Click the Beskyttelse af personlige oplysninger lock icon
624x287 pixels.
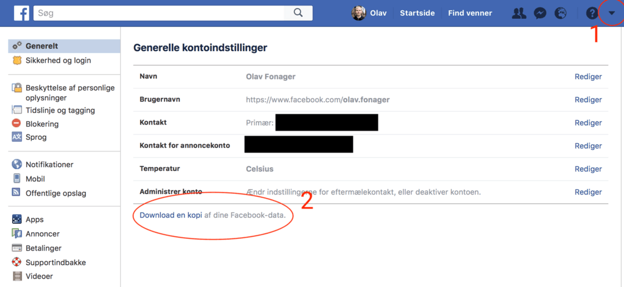16,88
